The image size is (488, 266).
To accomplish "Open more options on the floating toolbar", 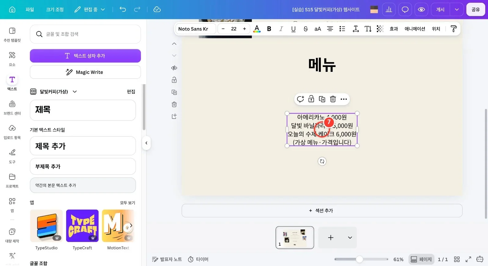I will [344, 99].
